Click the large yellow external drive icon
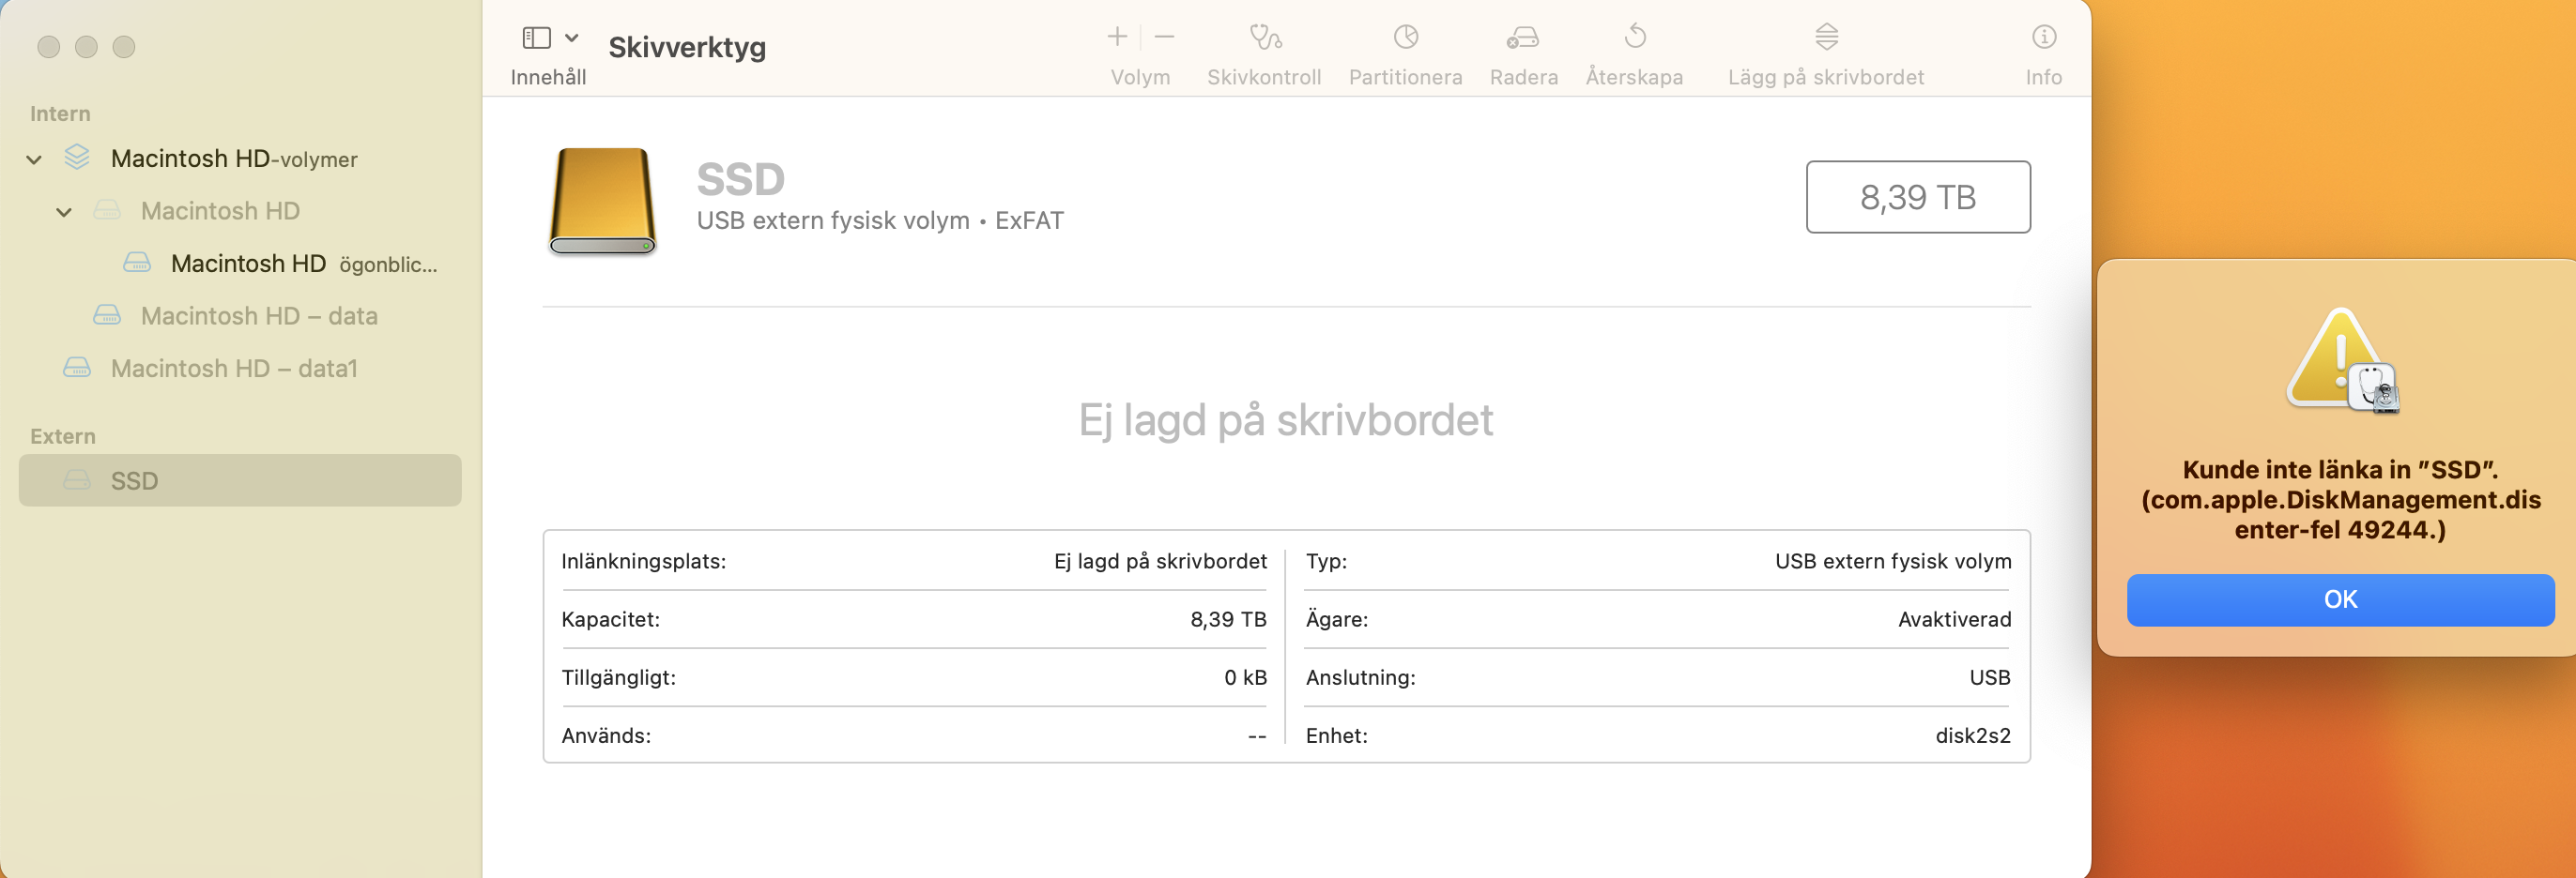The image size is (2576, 878). click(x=602, y=201)
